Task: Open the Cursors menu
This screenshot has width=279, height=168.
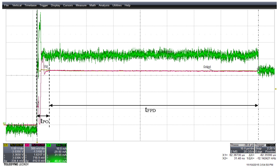Action: pos(68,5)
